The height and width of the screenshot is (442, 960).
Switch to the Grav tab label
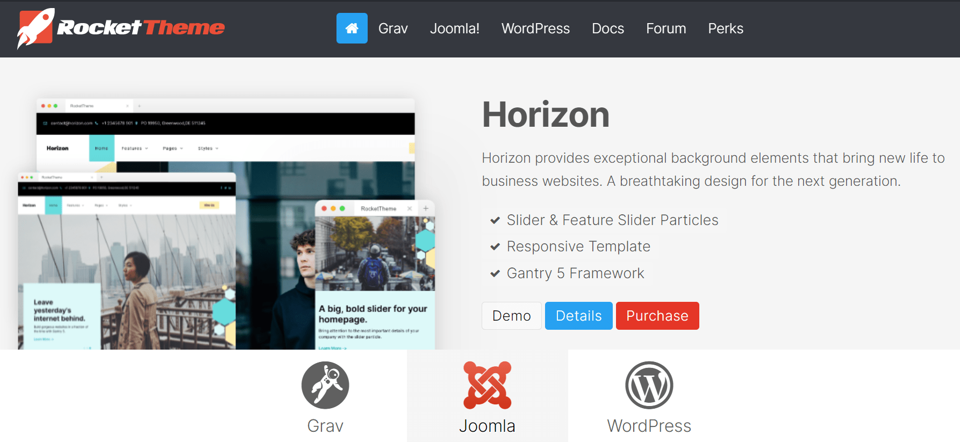coord(325,426)
